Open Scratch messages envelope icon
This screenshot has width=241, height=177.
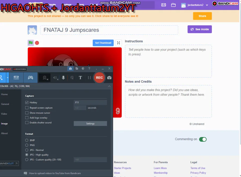click(x=164, y=5)
